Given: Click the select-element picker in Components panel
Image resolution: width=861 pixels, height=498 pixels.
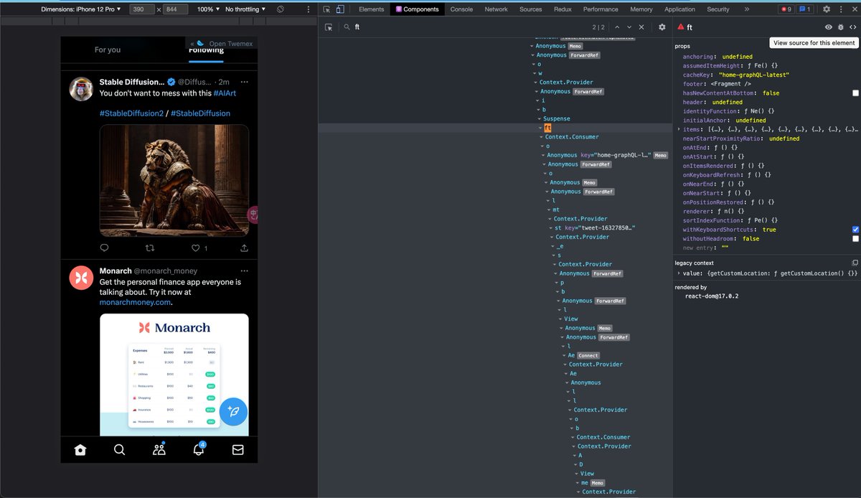Looking at the screenshot, I should pyautogui.click(x=329, y=27).
